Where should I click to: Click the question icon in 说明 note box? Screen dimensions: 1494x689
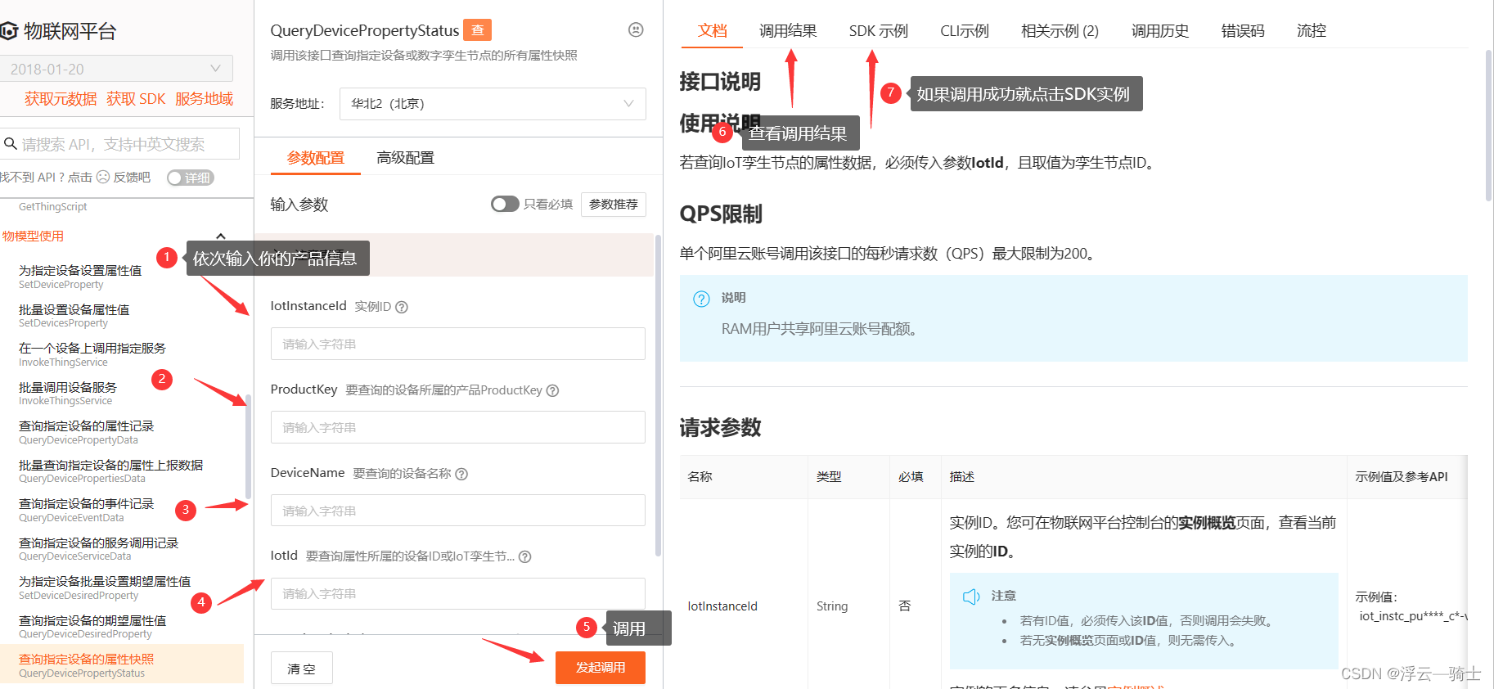(x=701, y=299)
